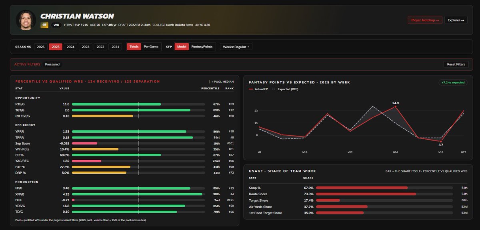Click the Target Share usage label
The image size is (480, 230).
point(258,200)
